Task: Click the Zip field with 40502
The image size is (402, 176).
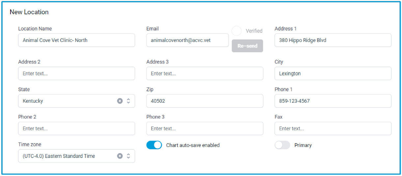Action: click(x=205, y=101)
